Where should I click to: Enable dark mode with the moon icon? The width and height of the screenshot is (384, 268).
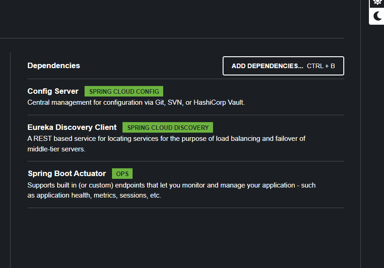click(377, 16)
